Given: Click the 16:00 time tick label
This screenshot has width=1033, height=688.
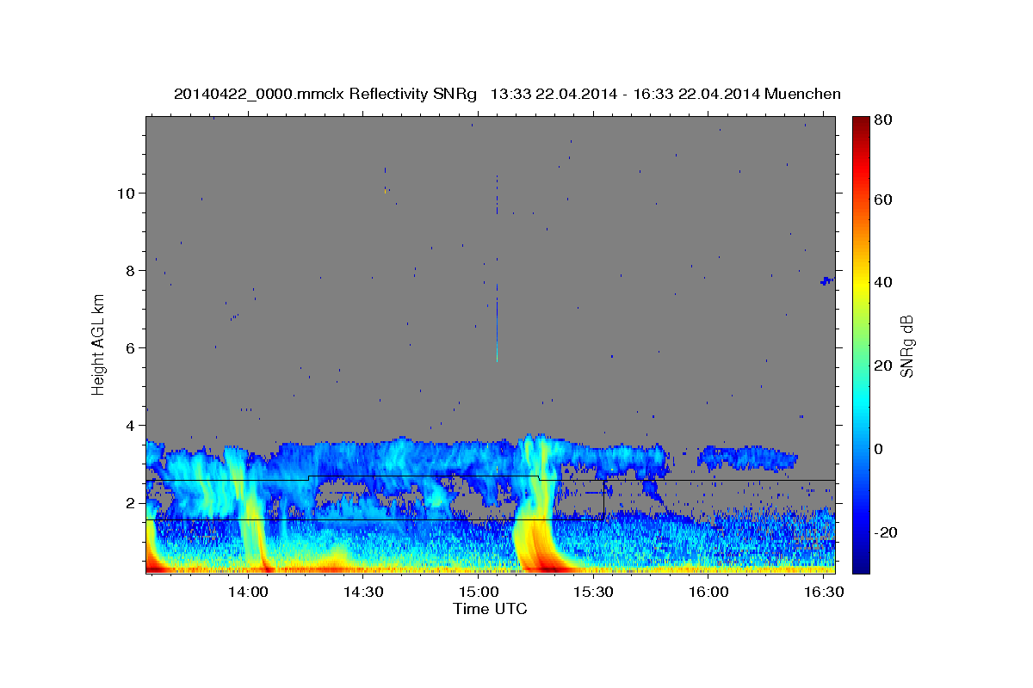Looking at the screenshot, I should pyautogui.click(x=708, y=593).
